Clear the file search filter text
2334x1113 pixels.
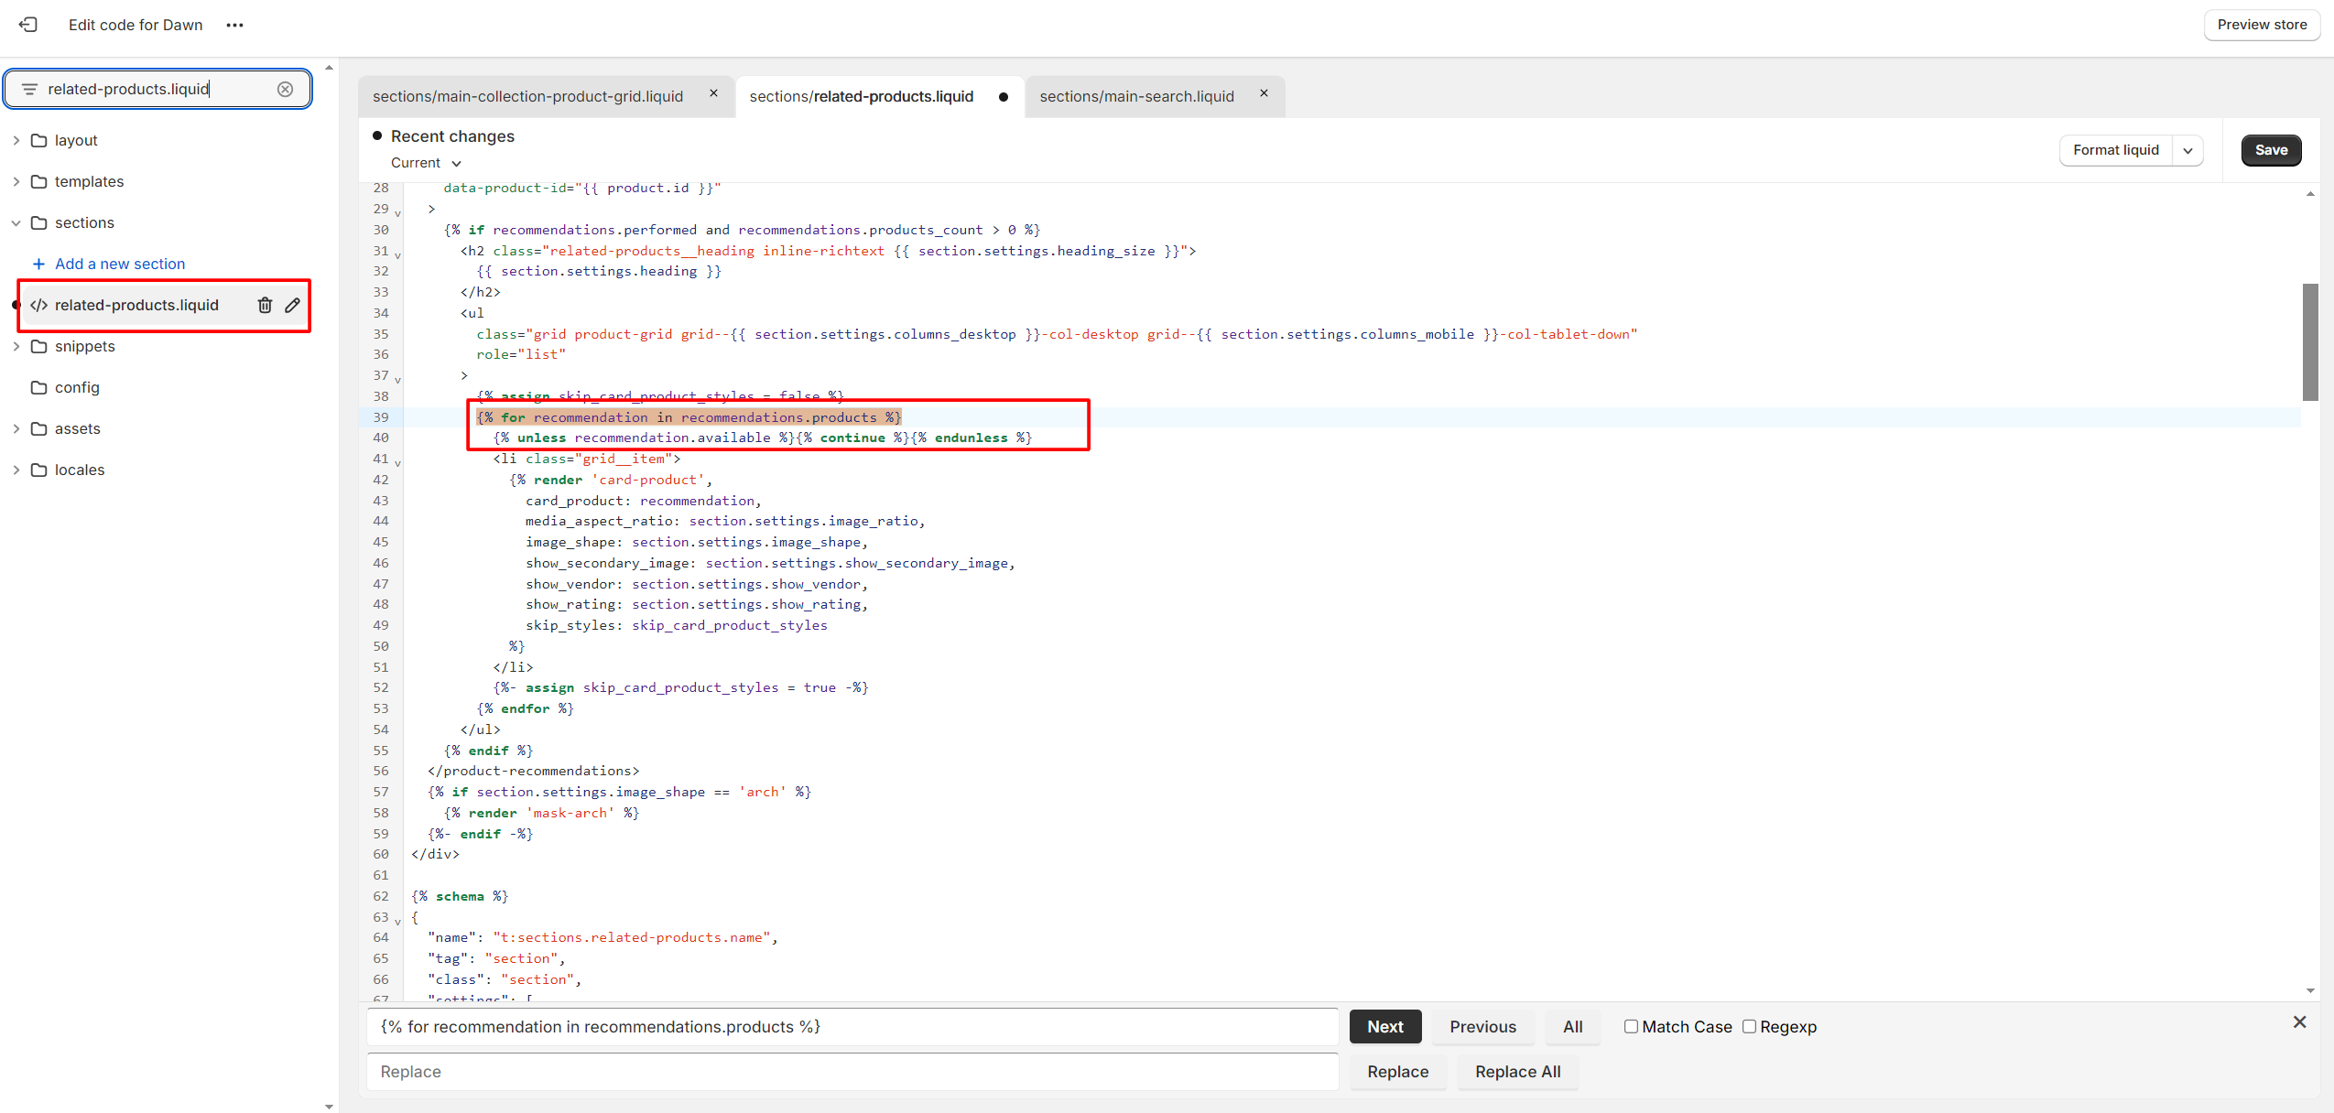[285, 89]
